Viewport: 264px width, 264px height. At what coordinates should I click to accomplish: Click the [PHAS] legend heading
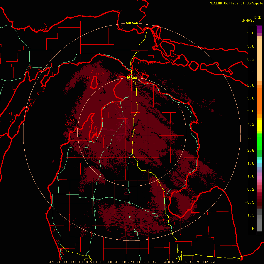click(248, 20)
